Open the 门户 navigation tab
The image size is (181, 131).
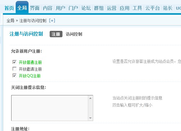point(73,8)
